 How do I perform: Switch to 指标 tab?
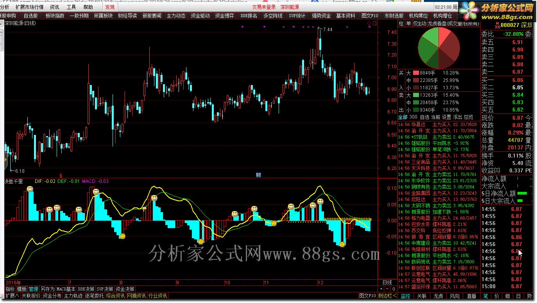(10, 289)
